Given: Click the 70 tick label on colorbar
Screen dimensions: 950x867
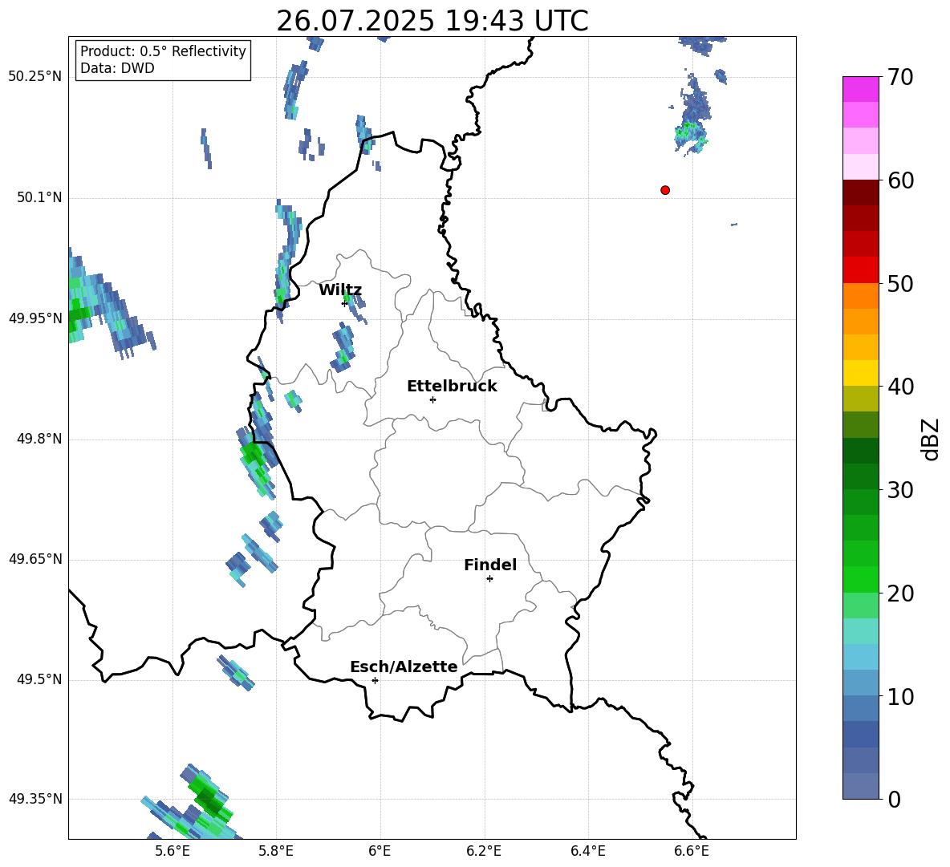Looking at the screenshot, I should tap(900, 77).
